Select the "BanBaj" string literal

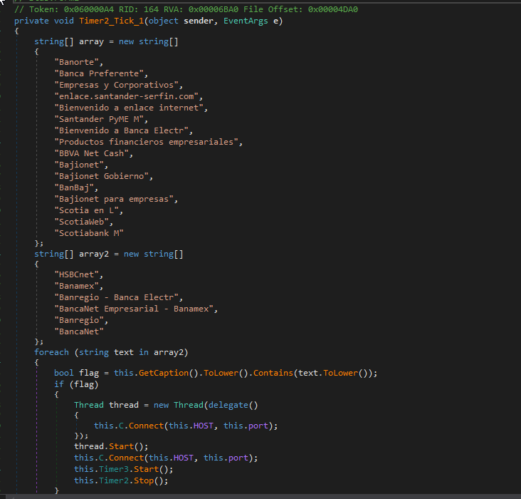74,187
